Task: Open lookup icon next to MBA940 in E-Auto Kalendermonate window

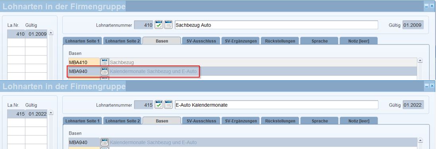Action: tap(104, 142)
